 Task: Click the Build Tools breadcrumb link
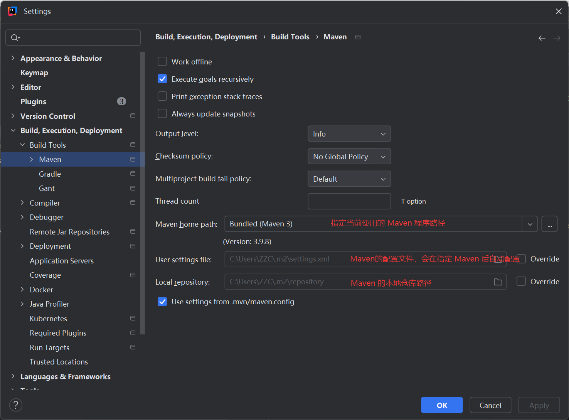point(290,37)
